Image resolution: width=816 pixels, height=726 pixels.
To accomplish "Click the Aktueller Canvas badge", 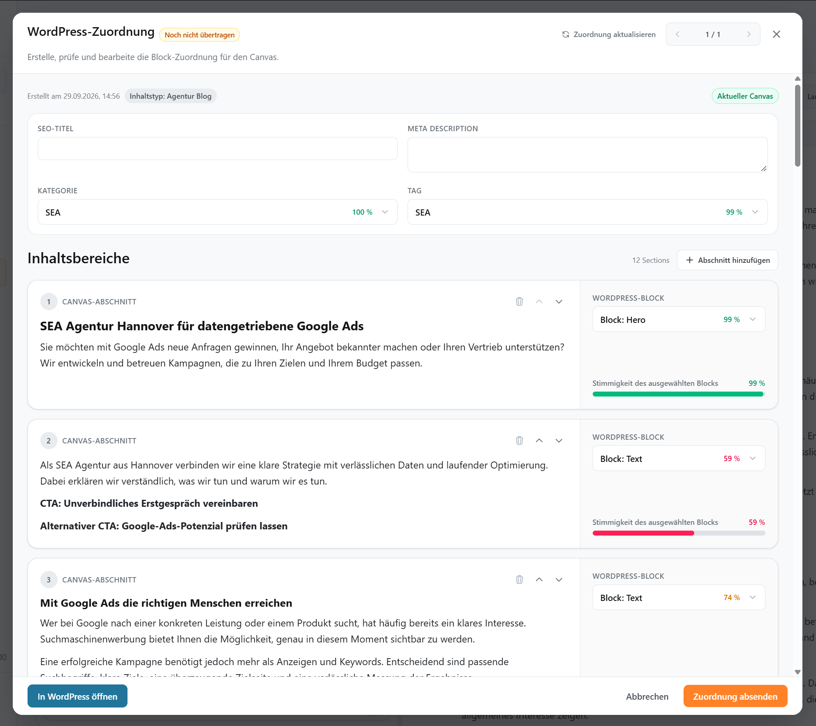I will coord(745,96).
